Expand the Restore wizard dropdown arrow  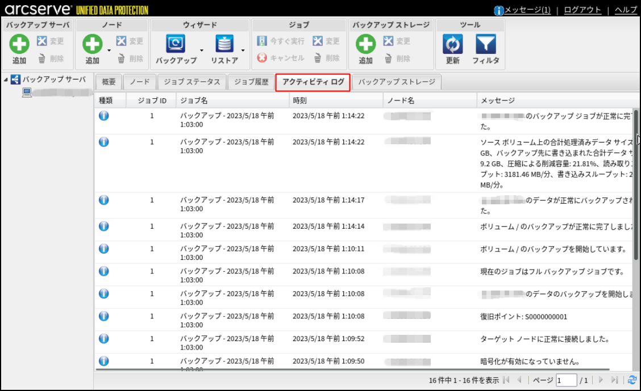pyautogui.click(x=243, y=51)
